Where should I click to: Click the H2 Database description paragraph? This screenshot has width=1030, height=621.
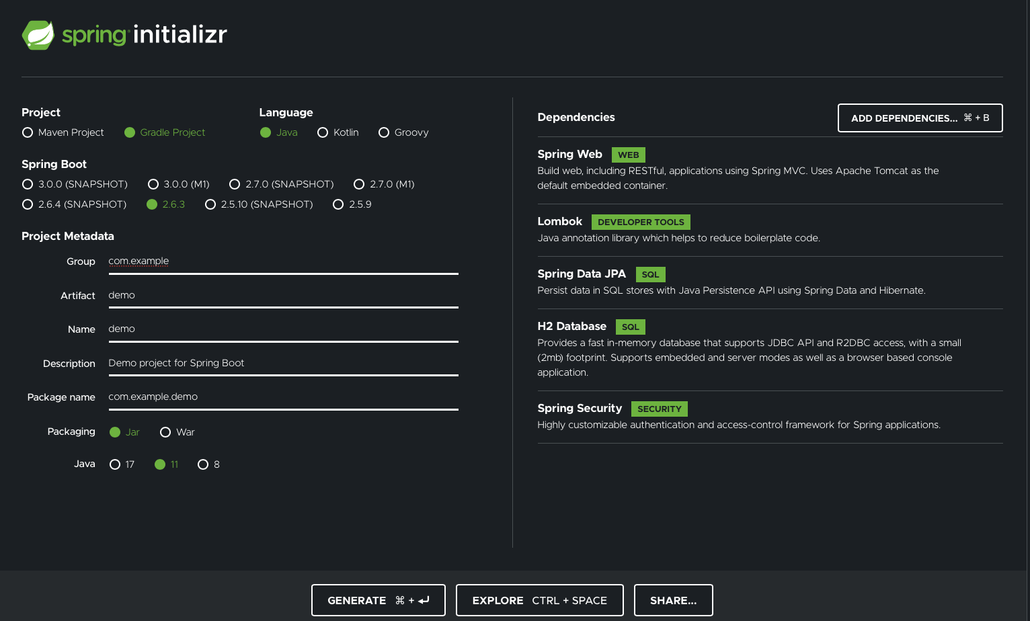[x=749, y=358]
